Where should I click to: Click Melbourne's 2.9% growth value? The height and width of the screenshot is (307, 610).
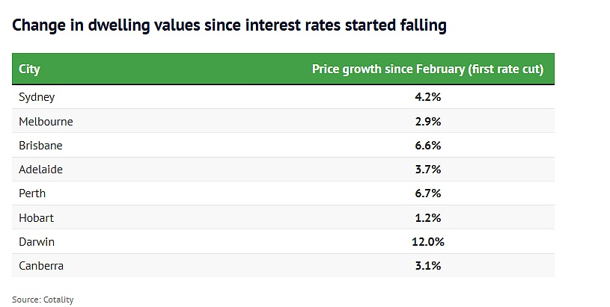428,121
